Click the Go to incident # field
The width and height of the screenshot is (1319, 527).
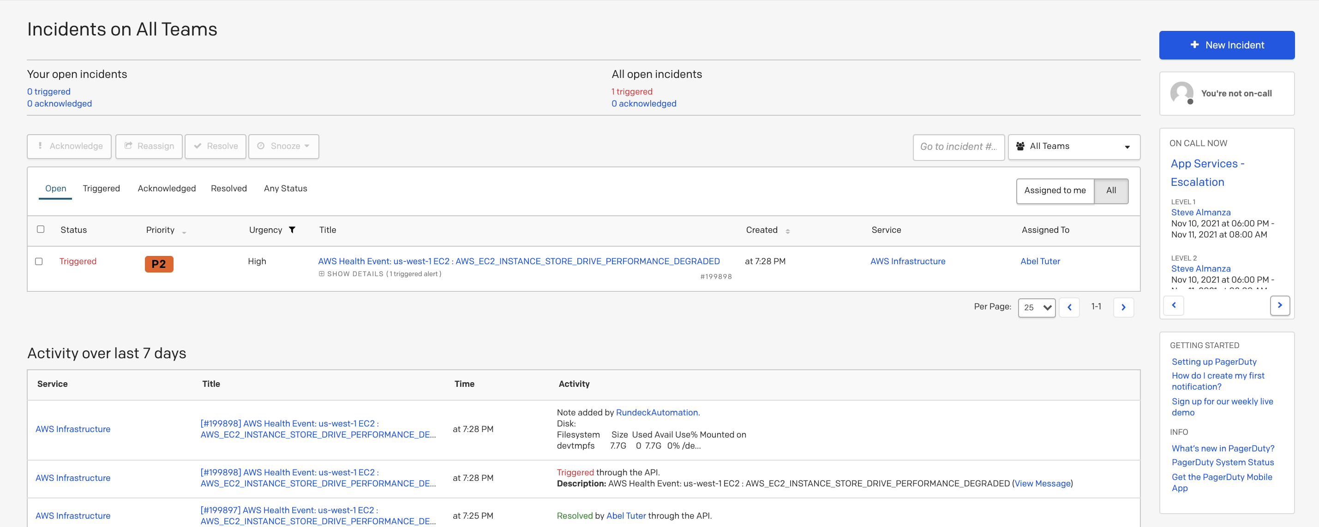click(x=959, y=147)
